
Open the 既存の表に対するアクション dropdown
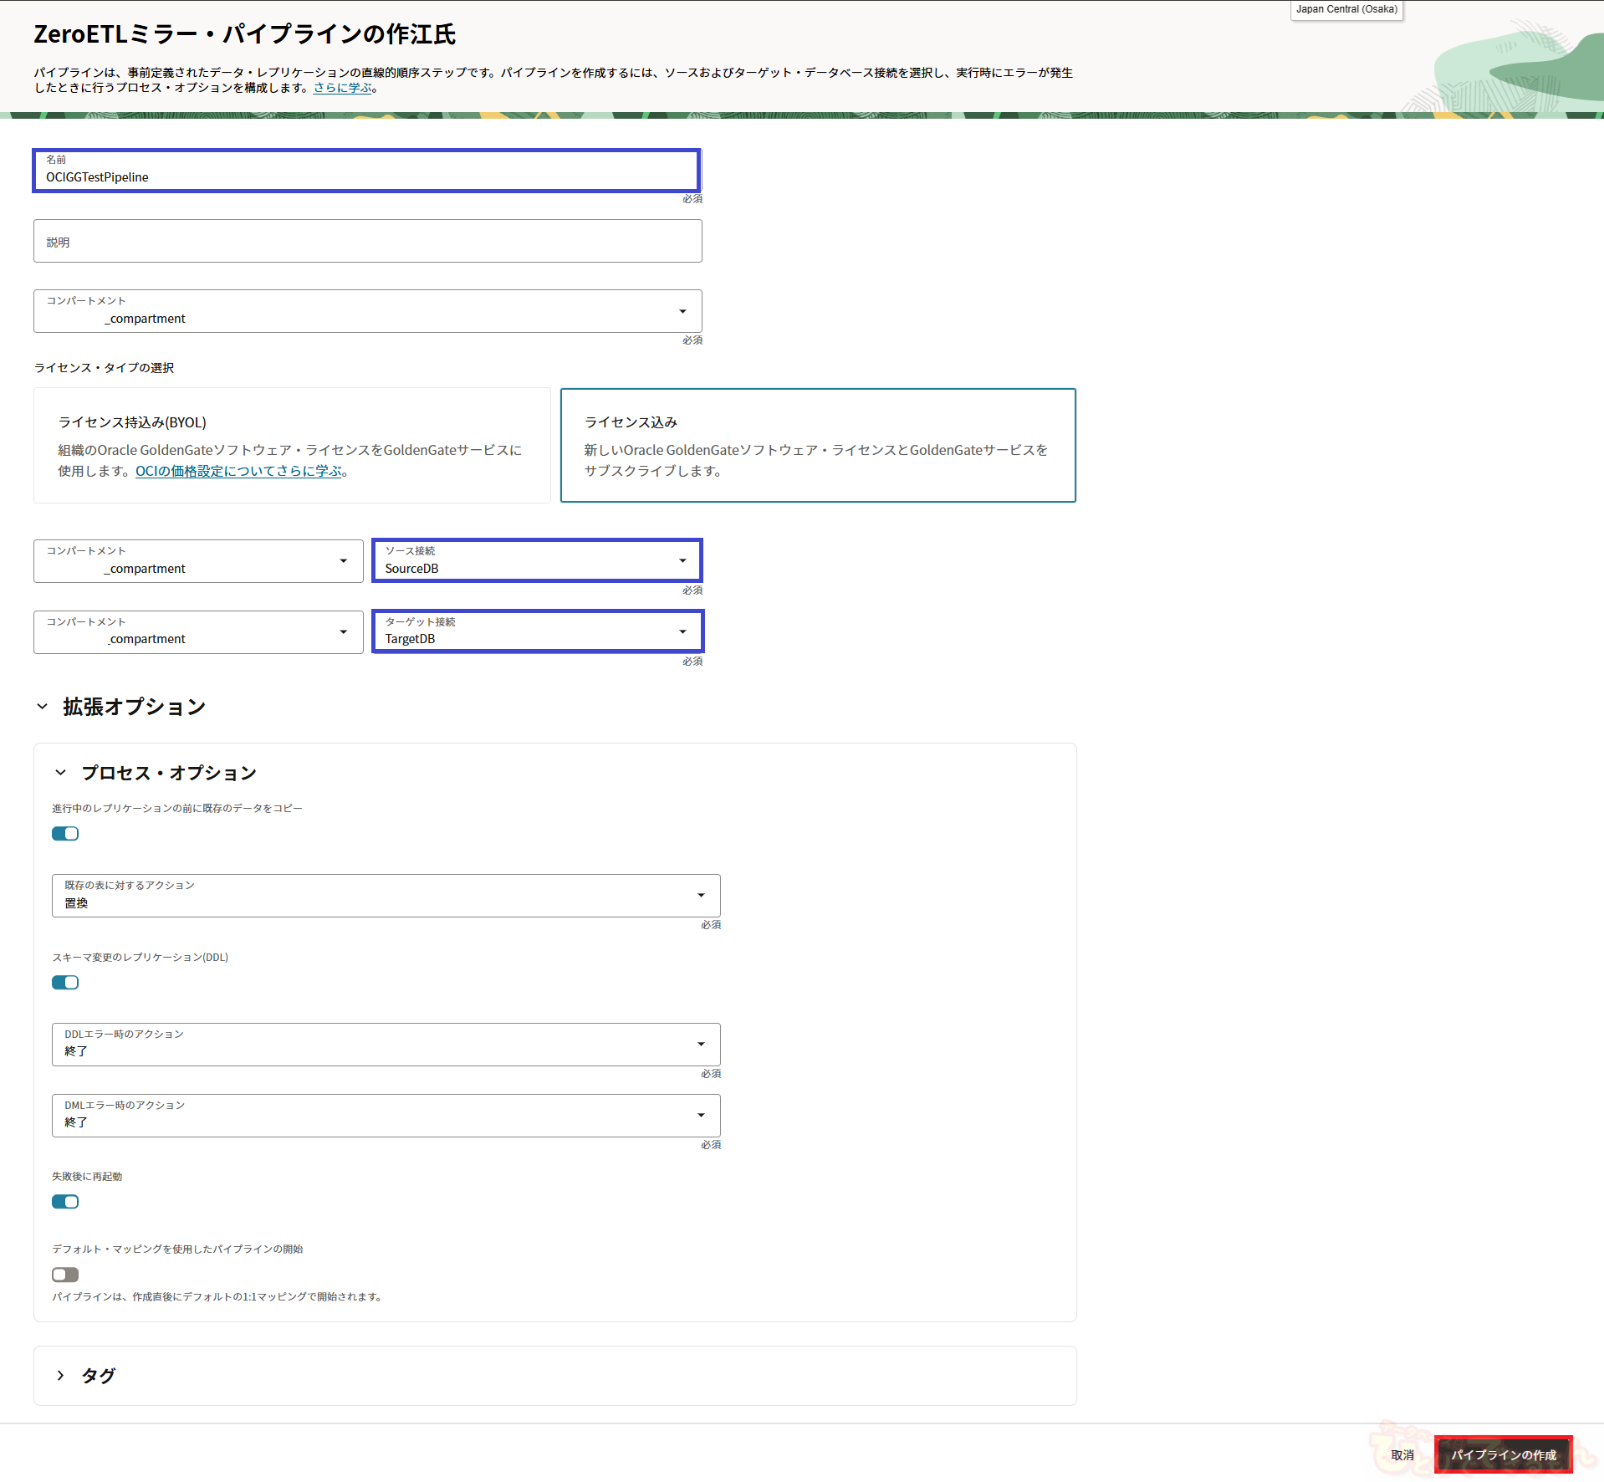pyautogui.click(x=386, y=896)
